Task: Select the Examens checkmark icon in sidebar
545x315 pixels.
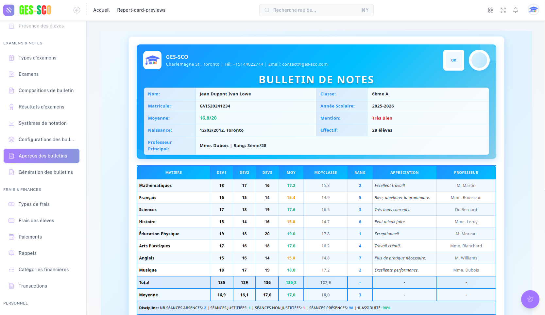Action: pos(11,74)
